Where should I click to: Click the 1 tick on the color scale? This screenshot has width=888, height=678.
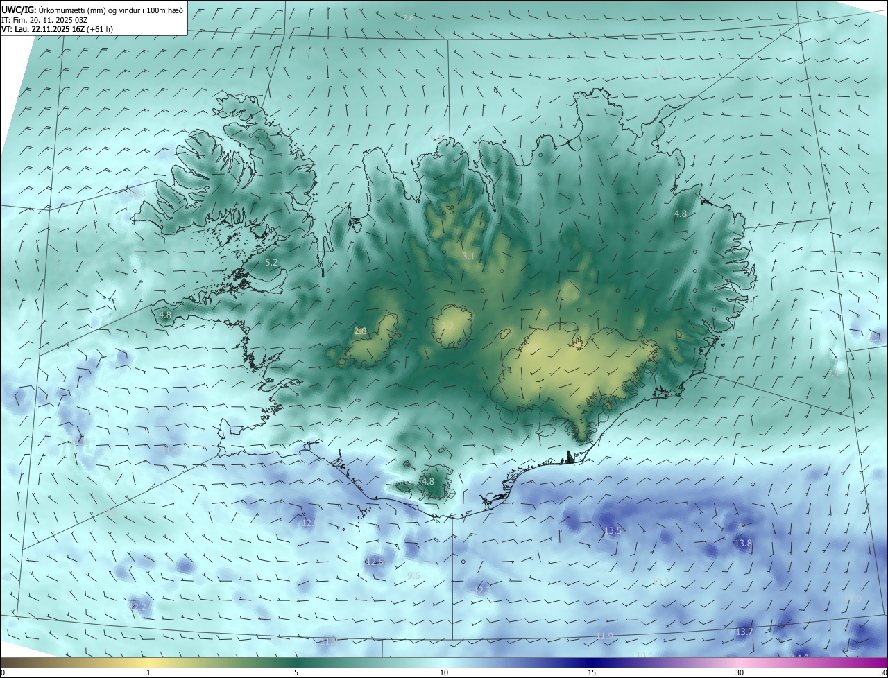pos(148,672)
